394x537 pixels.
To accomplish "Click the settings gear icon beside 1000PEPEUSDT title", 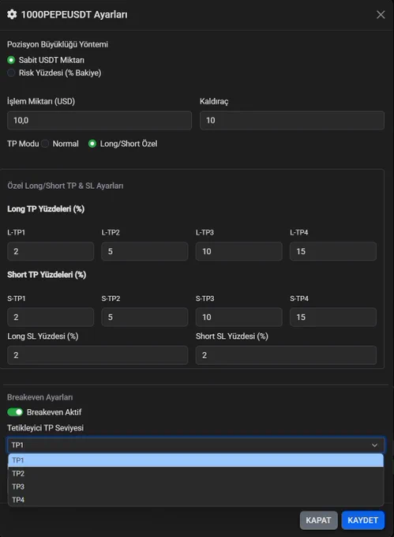I will [12, 14].
